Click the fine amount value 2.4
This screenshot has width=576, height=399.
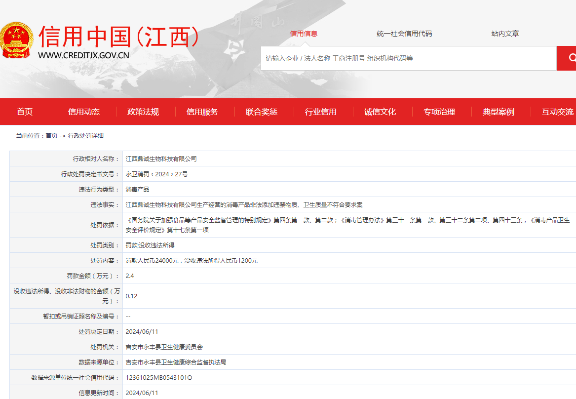130,276
